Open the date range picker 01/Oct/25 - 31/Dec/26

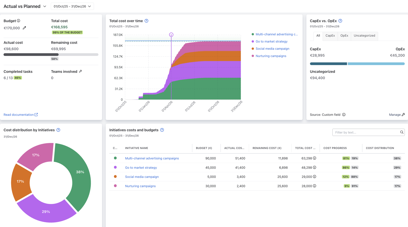pos(72,6)
